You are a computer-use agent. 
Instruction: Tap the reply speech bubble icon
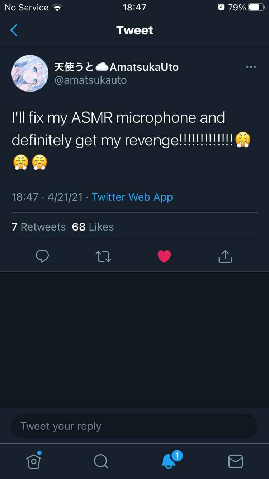coord(42,256)
